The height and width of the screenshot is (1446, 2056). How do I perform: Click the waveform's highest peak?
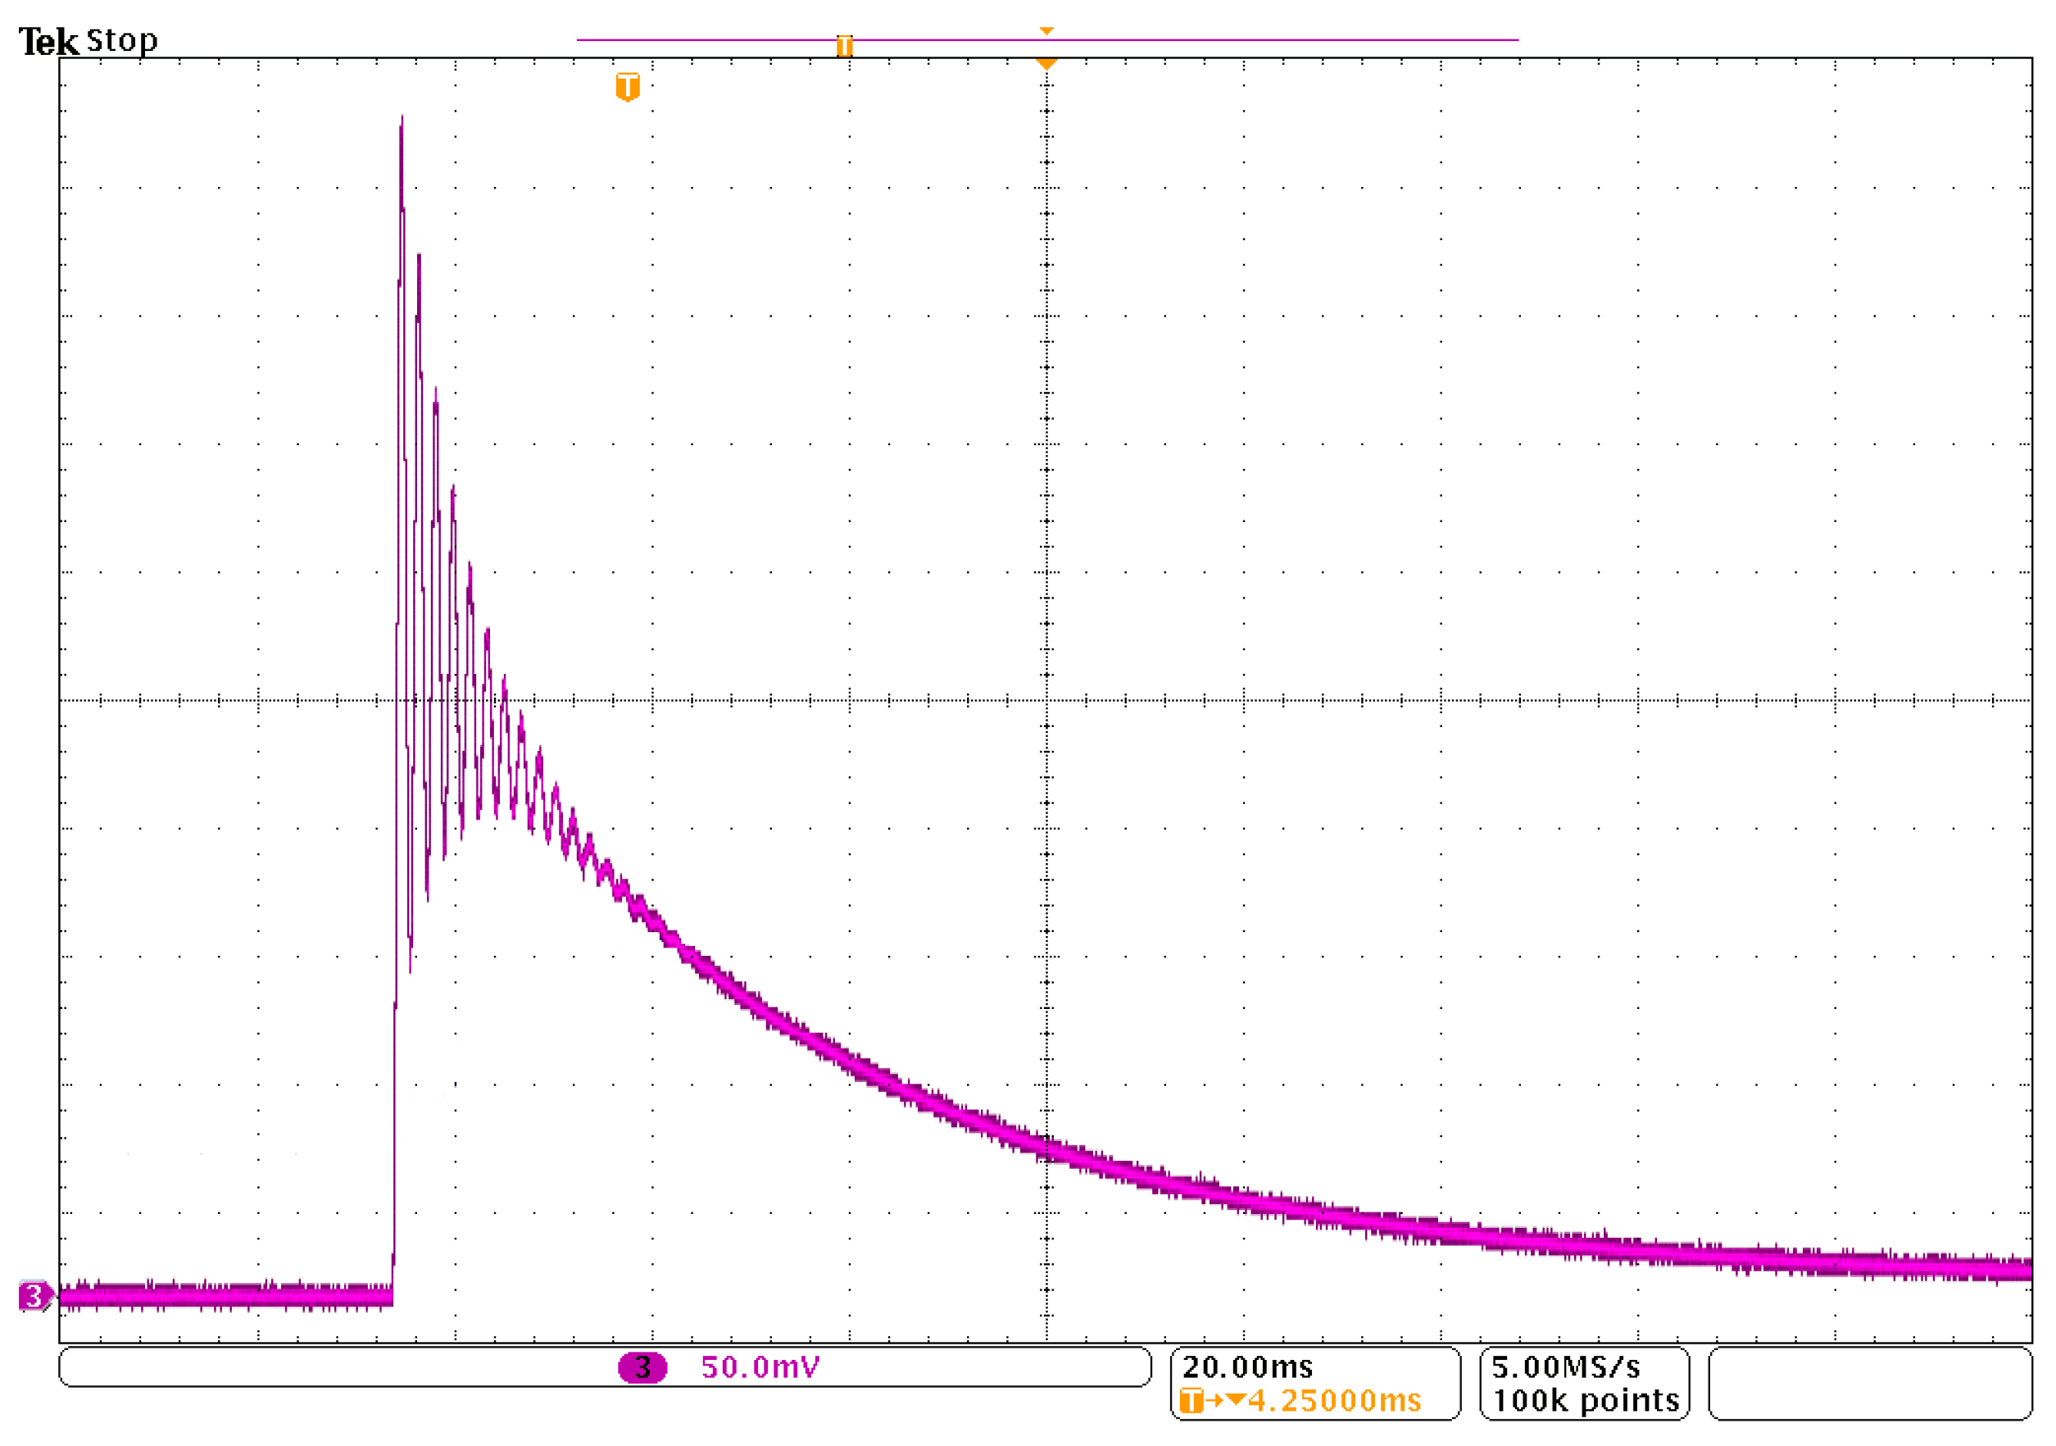402,120
